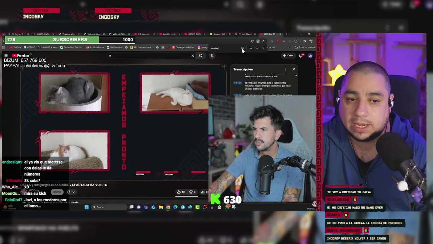Open Transcripción panel three-dot options
The height and width of the screenshot is (244, 433).
(x=286, y=69)
